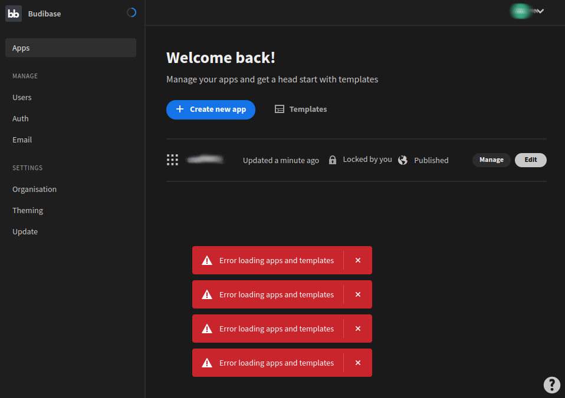Click the globe icon beside Published
The width and height of the screenshot is (565, 398).
click(x=403, y=160)
